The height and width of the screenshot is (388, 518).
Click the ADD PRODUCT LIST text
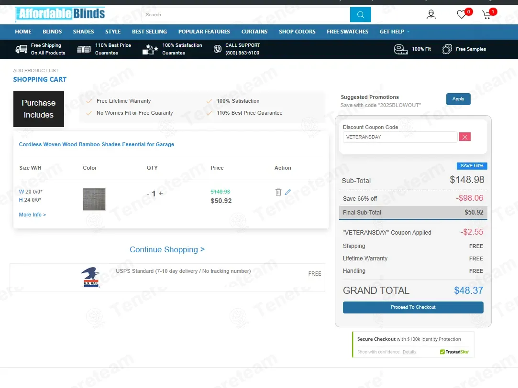(x=36, y=71)
